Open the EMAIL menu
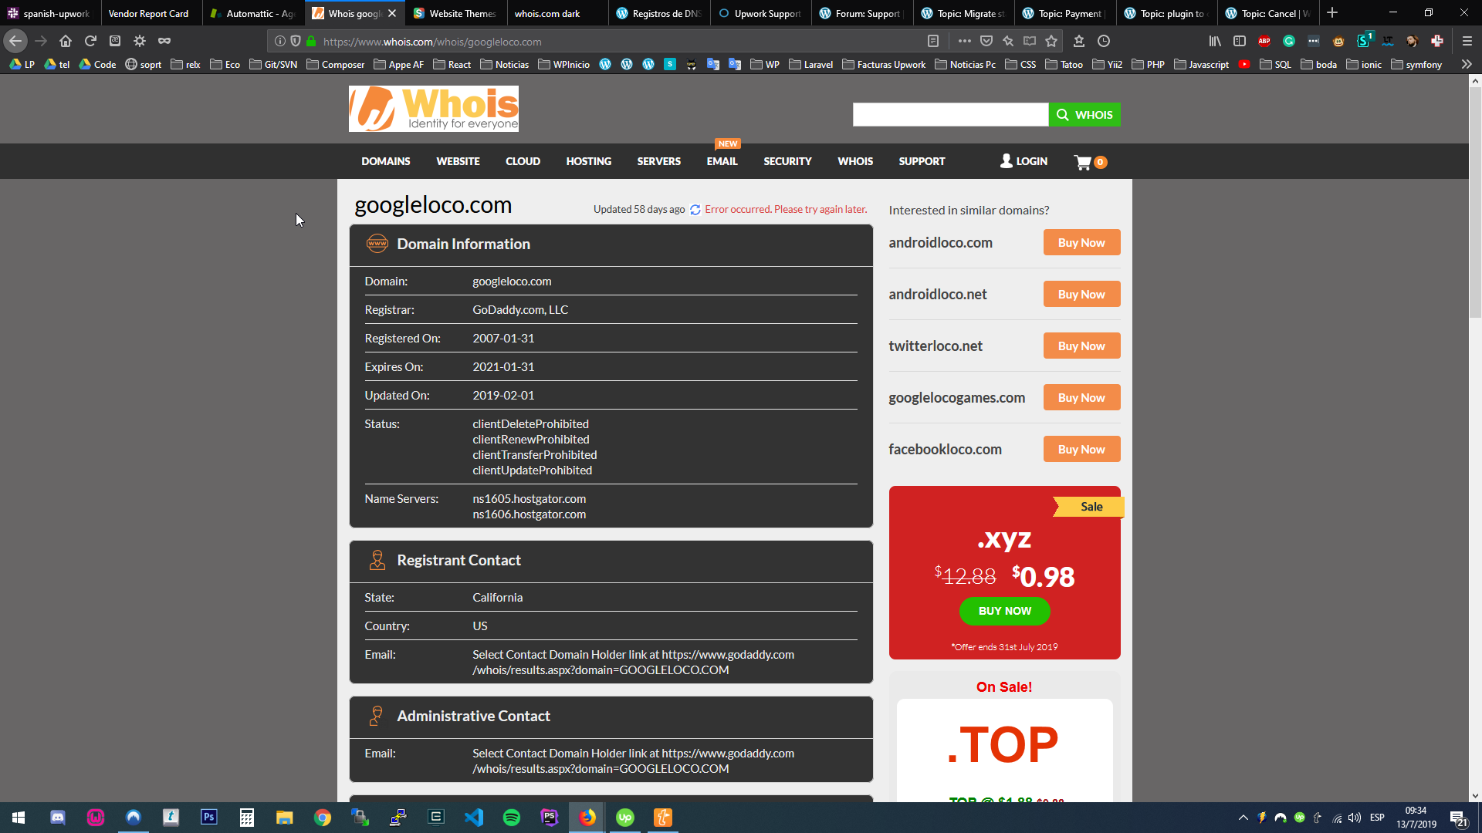This screenshot has width=1482, height=833. 722,161
